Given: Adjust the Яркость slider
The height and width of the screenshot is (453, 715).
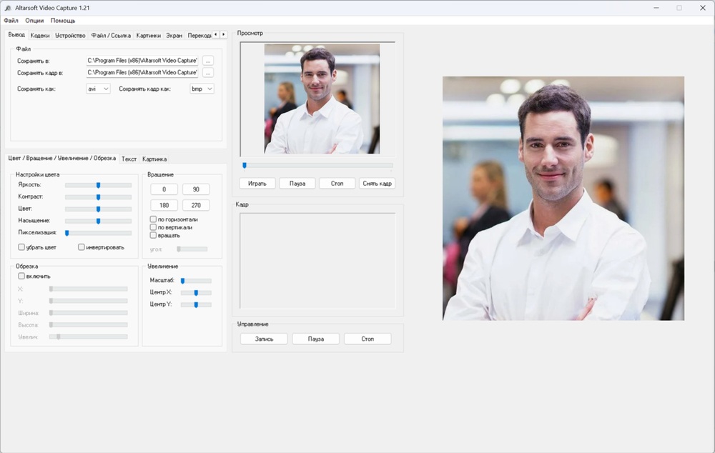Looking at the screenshot, I should pos(98,185).
